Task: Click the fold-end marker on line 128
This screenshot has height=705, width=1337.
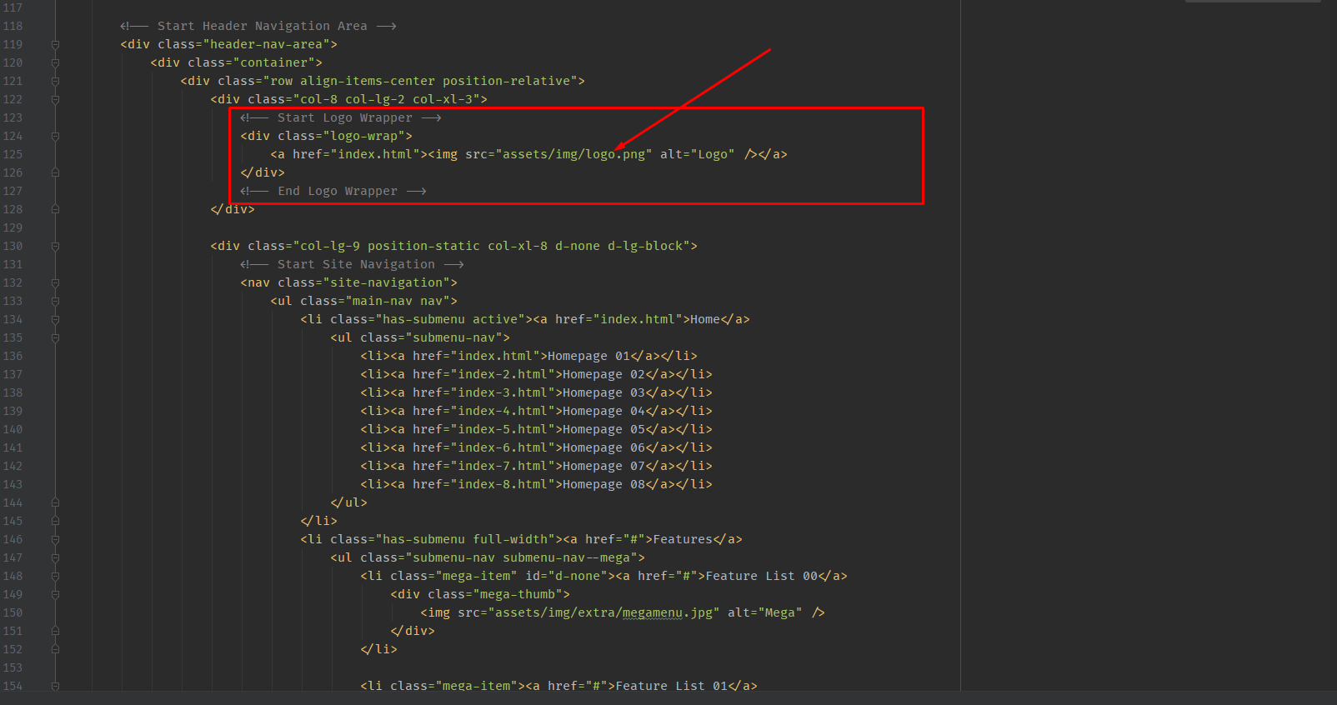Action: point(55,209)
